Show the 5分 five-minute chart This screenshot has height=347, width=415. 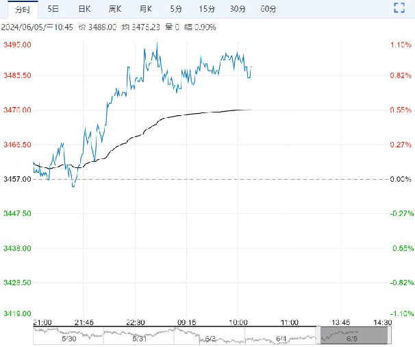[x=176, y=9]
